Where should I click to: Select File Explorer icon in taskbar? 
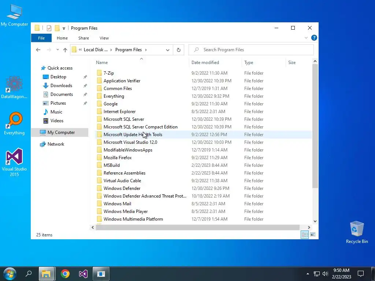(46, 274)
